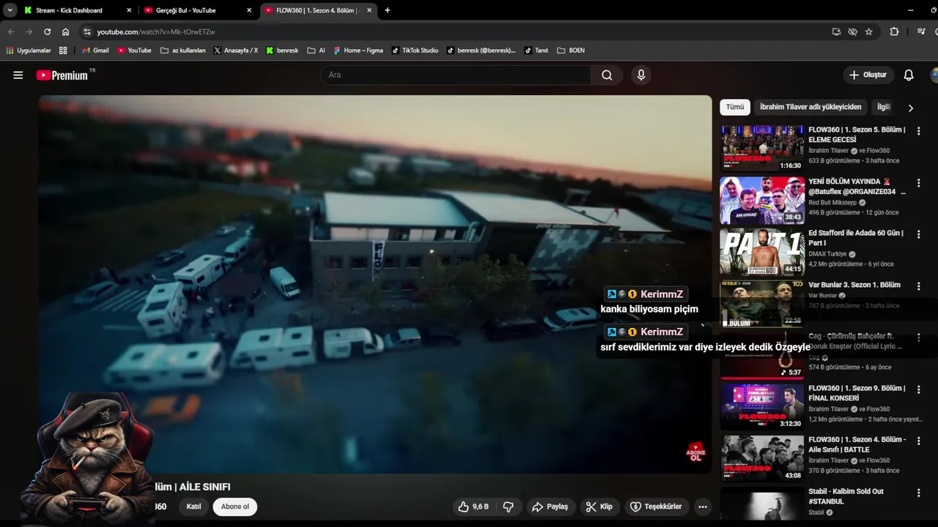
Task: Show more filter chips with the arrow
Action: tap(911, 108)
